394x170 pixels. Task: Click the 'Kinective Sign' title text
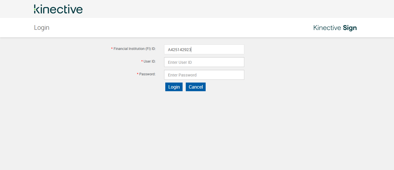point(335,28)
